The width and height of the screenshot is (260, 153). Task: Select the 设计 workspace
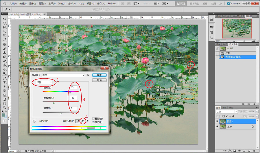[x=205, y=3]
